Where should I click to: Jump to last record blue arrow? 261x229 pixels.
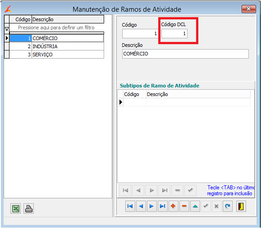162,206
